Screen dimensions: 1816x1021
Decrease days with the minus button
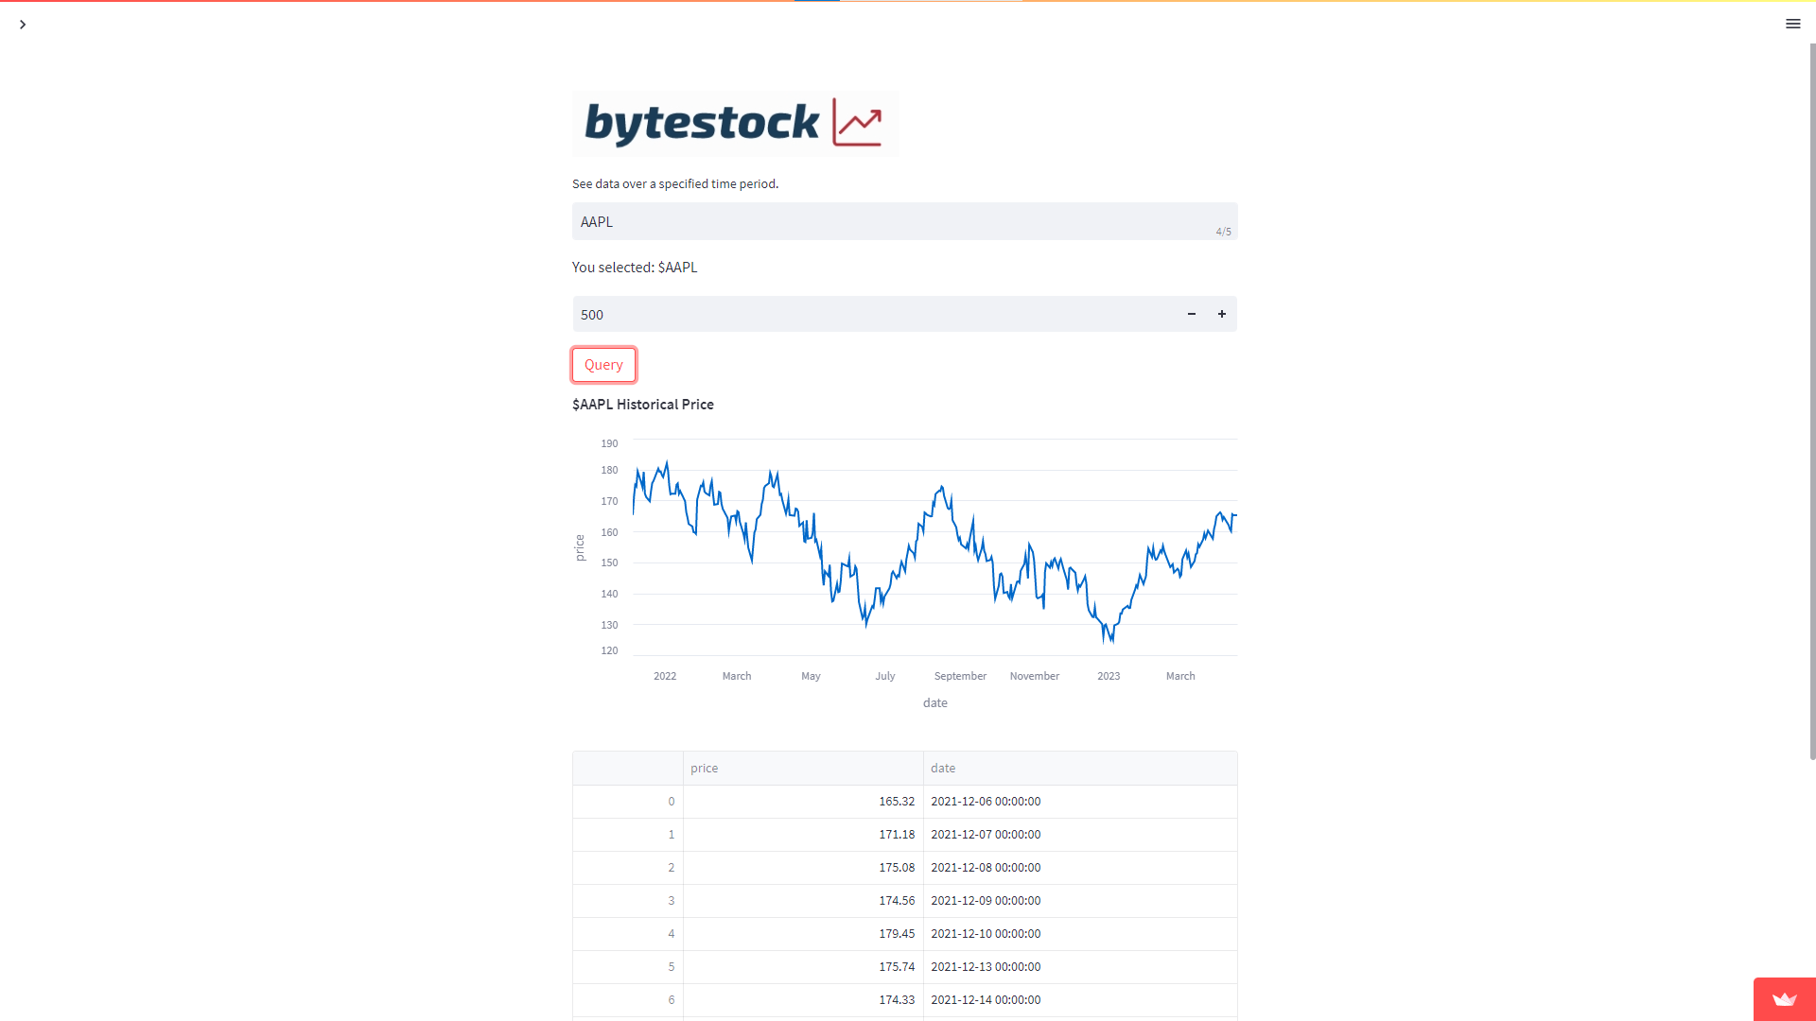click(1191, 314)
